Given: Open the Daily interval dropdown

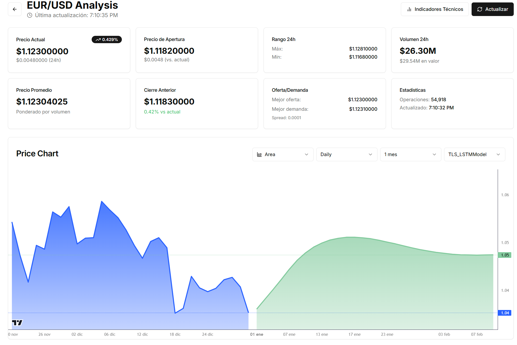Looking at the screenshot, I should point(347,154).
